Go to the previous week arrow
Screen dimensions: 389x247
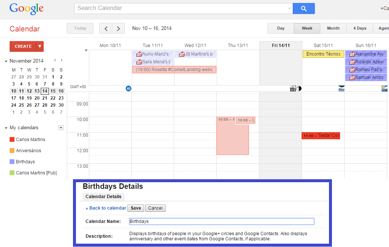tap(106, 29)
